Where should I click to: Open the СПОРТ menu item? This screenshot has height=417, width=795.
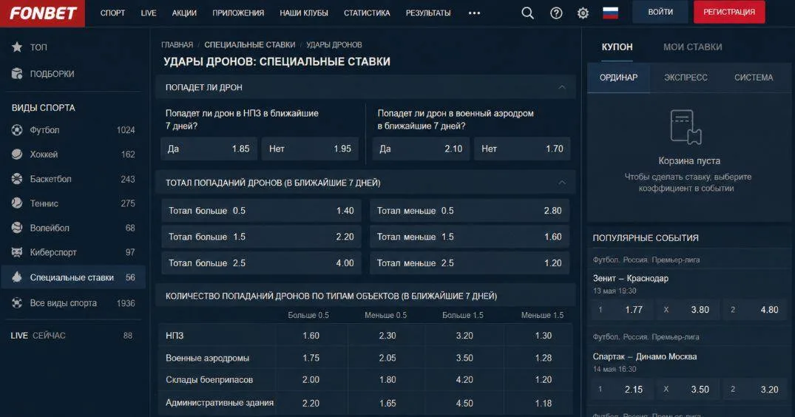tap(112, 13)
